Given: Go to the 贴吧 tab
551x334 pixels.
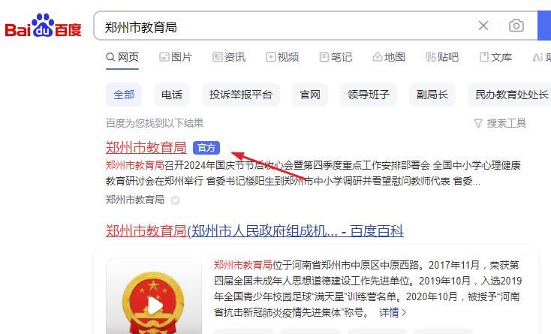Looking at the screenshot, I should [442, 57].
